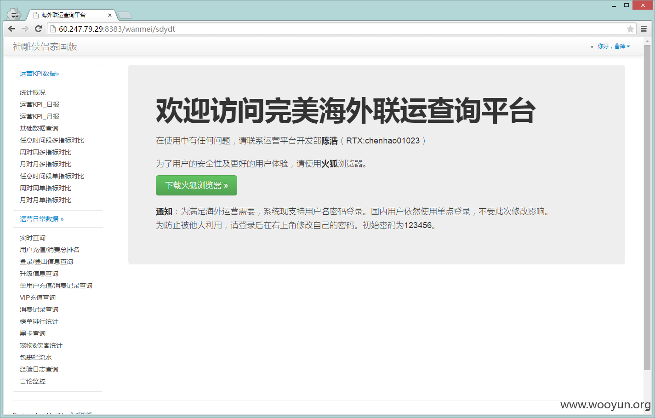Click the vertical scrollbar thumb
The image size is (655, 418).
point(647,208)
